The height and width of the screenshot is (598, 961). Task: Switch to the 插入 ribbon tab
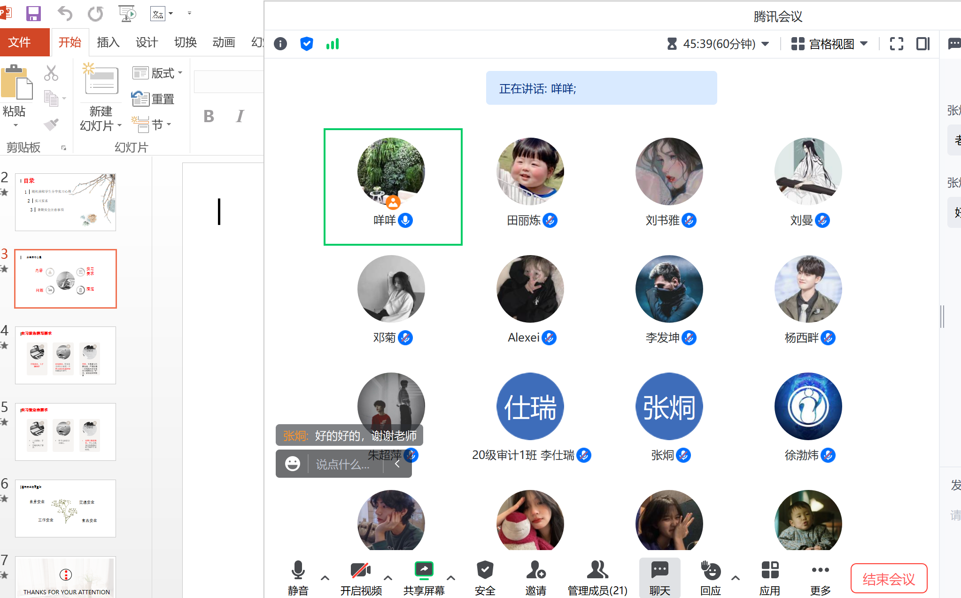point(108,42)
